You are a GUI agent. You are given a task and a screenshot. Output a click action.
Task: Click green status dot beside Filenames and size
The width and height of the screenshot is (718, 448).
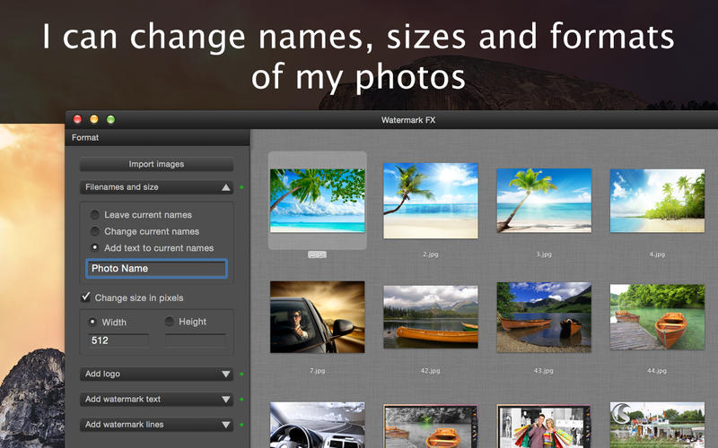click(241, 187)
